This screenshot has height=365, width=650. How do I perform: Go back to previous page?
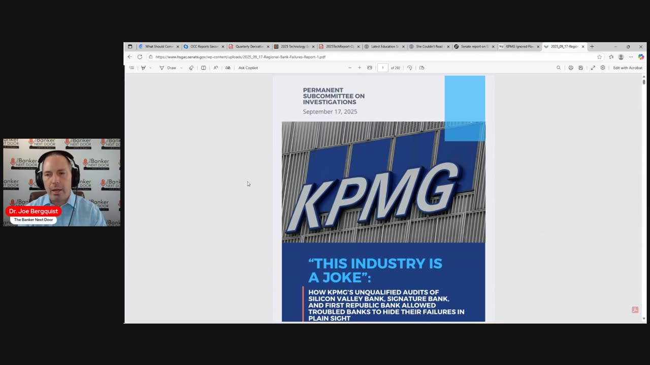coord(130,57)
